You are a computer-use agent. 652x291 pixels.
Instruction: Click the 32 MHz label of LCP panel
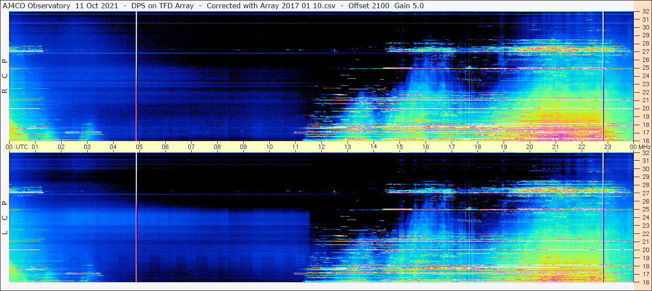click(x=645, y=153)
